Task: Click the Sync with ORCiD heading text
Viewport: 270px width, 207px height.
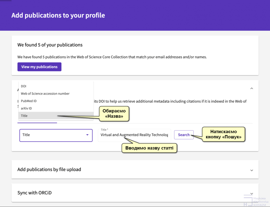Action: (34, 193)
